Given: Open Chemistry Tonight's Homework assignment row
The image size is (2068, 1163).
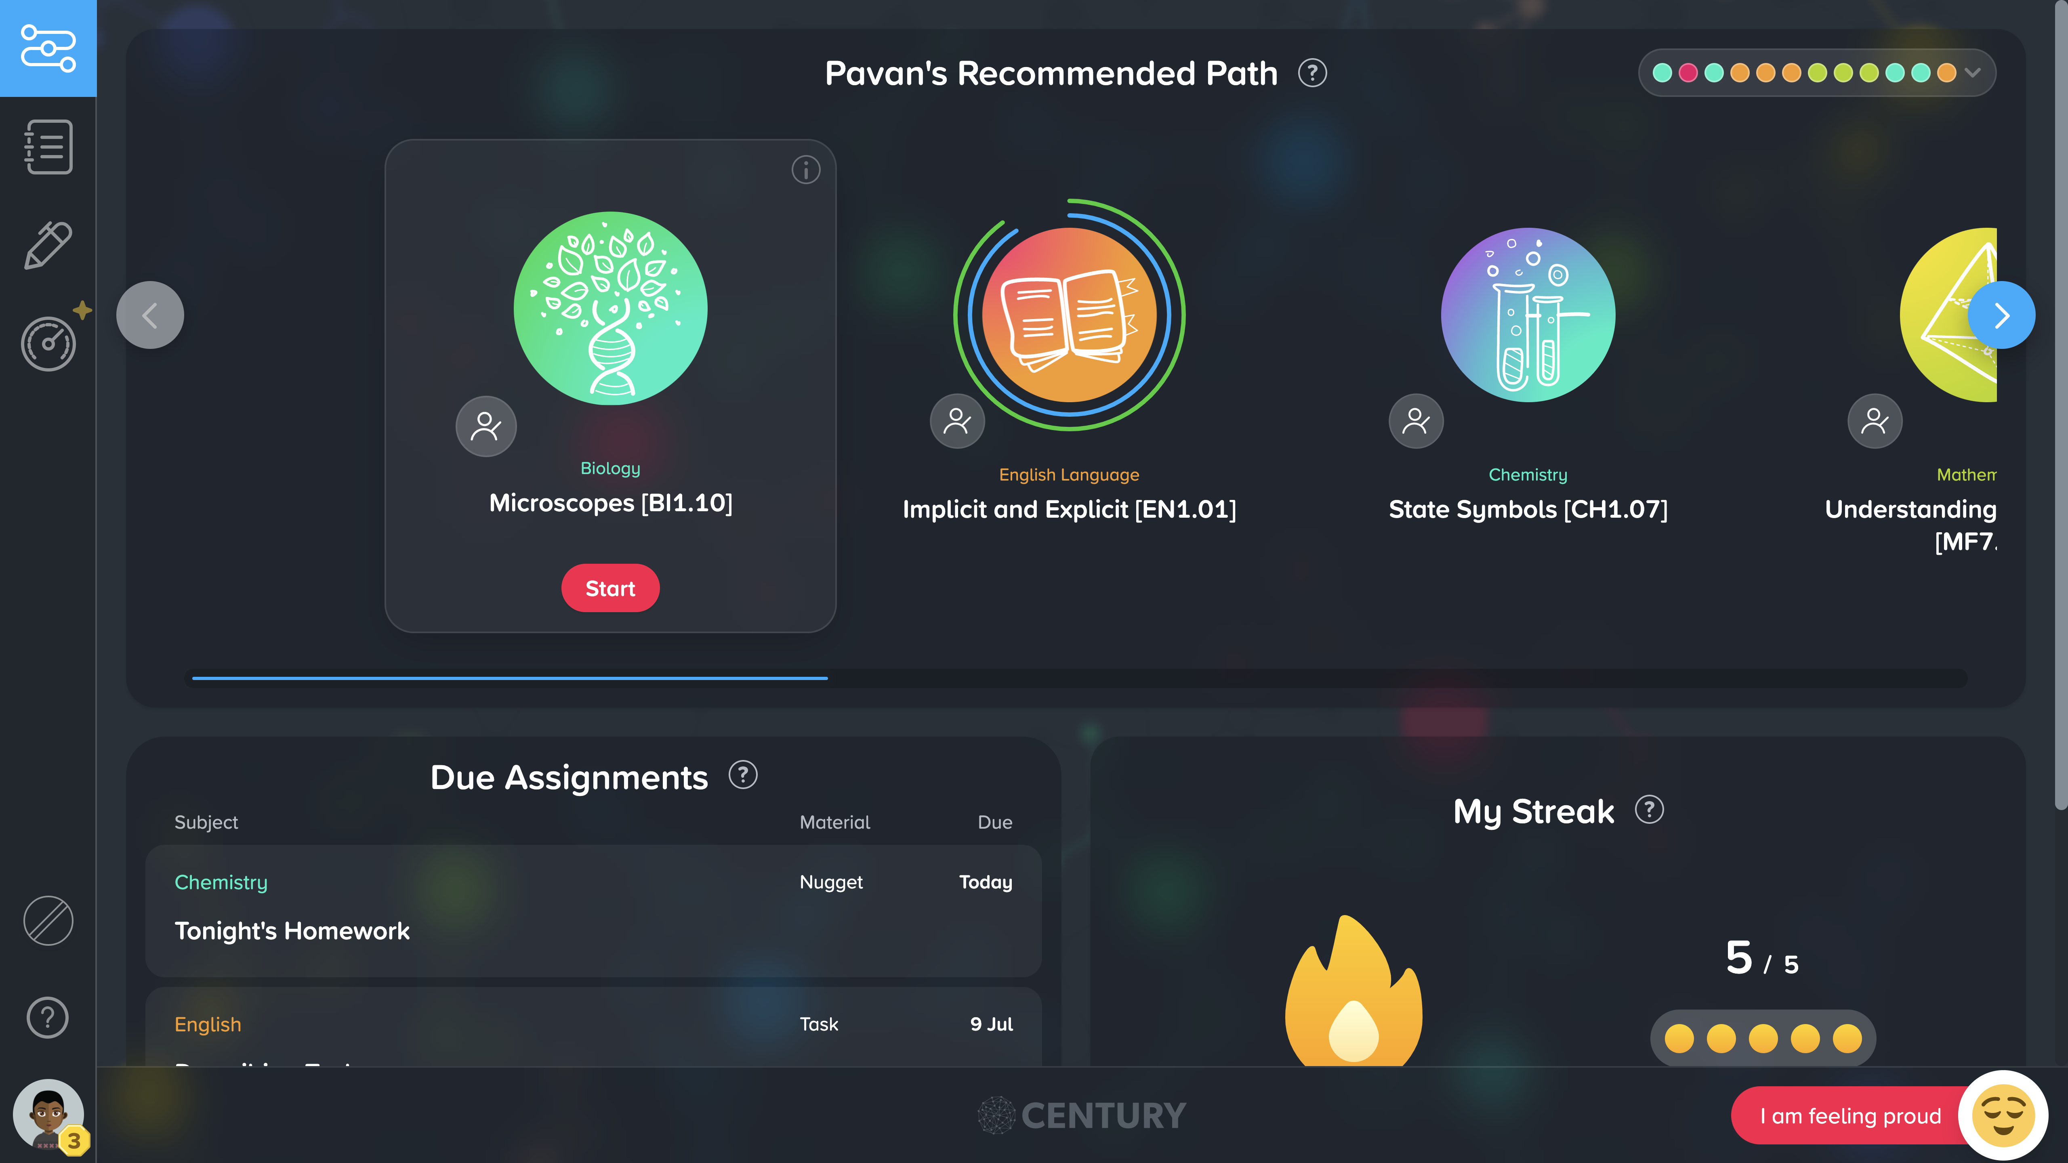Looking at the screenshot, I should click(x=593, y=910).
